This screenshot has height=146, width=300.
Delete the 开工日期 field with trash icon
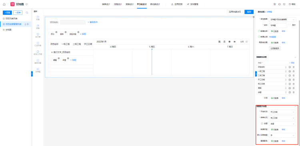[294, 80]
